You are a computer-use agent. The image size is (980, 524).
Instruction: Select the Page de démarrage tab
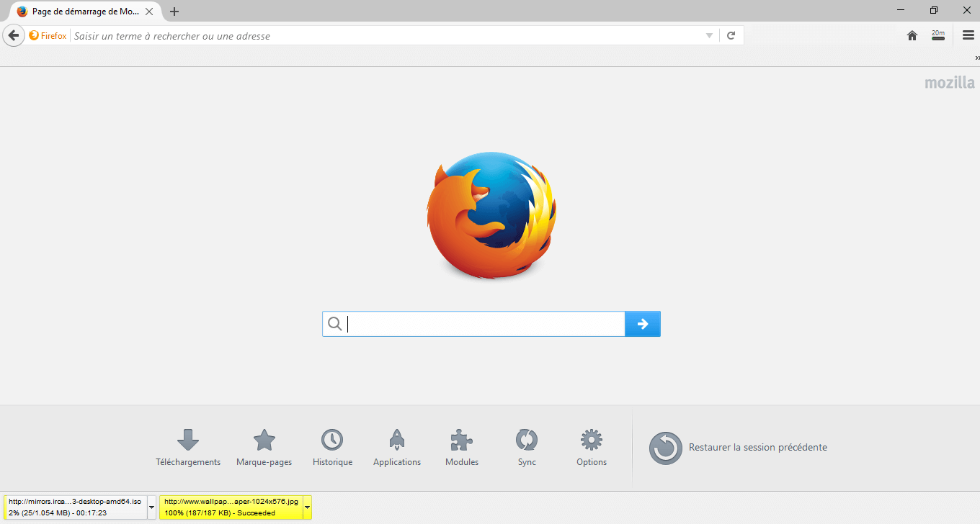pos(85,12)
